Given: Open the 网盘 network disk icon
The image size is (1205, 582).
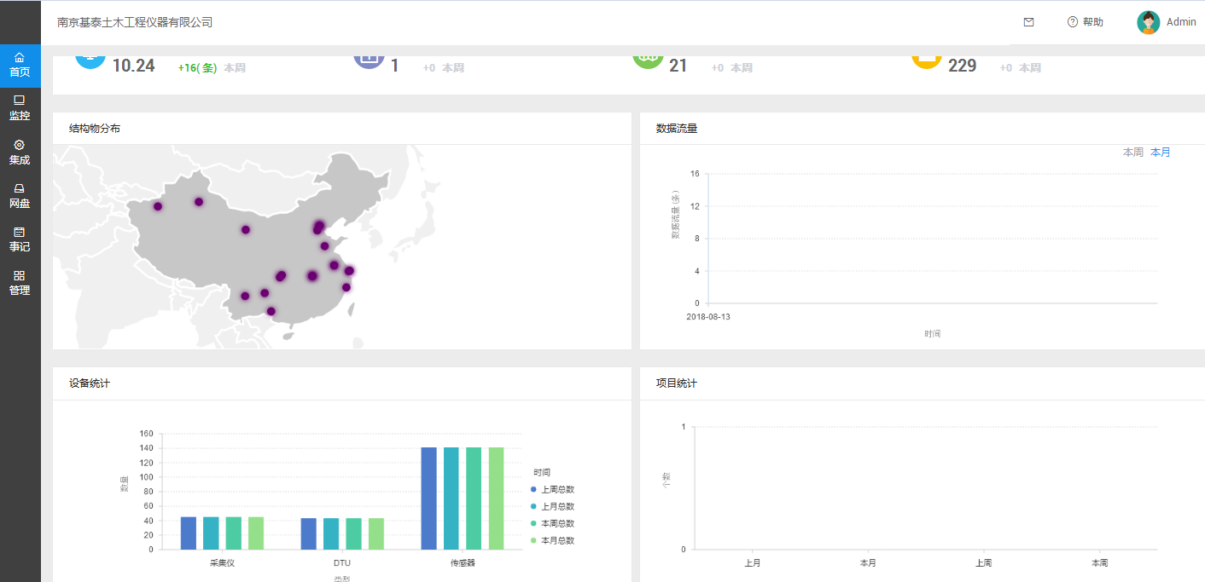Looking at the screenshot, I should [x=20, y=188].
